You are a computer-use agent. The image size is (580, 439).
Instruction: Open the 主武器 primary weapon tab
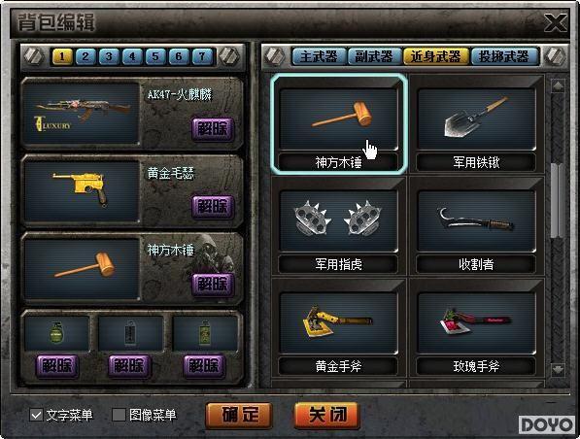(x=319, y=56)
